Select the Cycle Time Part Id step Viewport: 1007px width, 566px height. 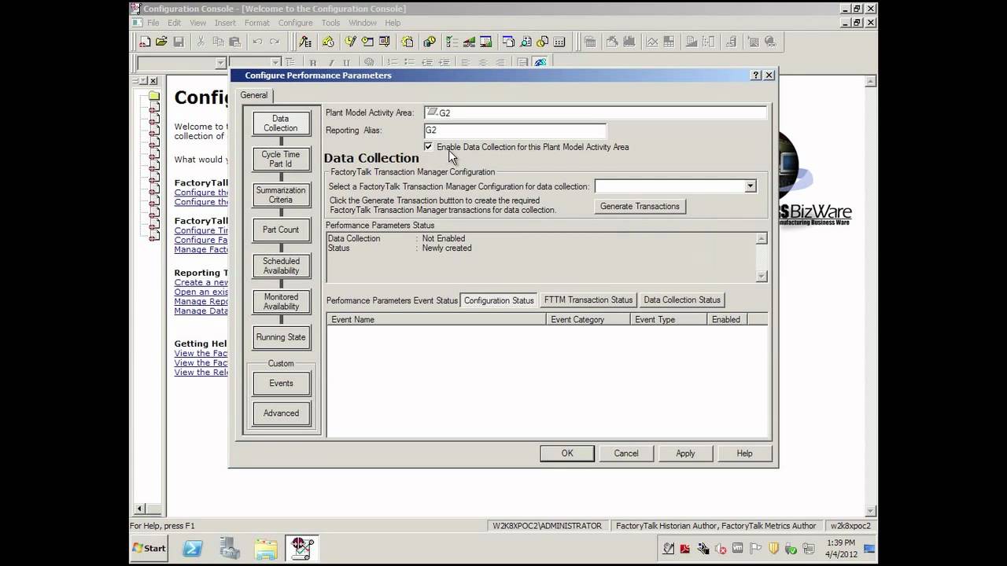pyautogui.click(x=281, y=160)
